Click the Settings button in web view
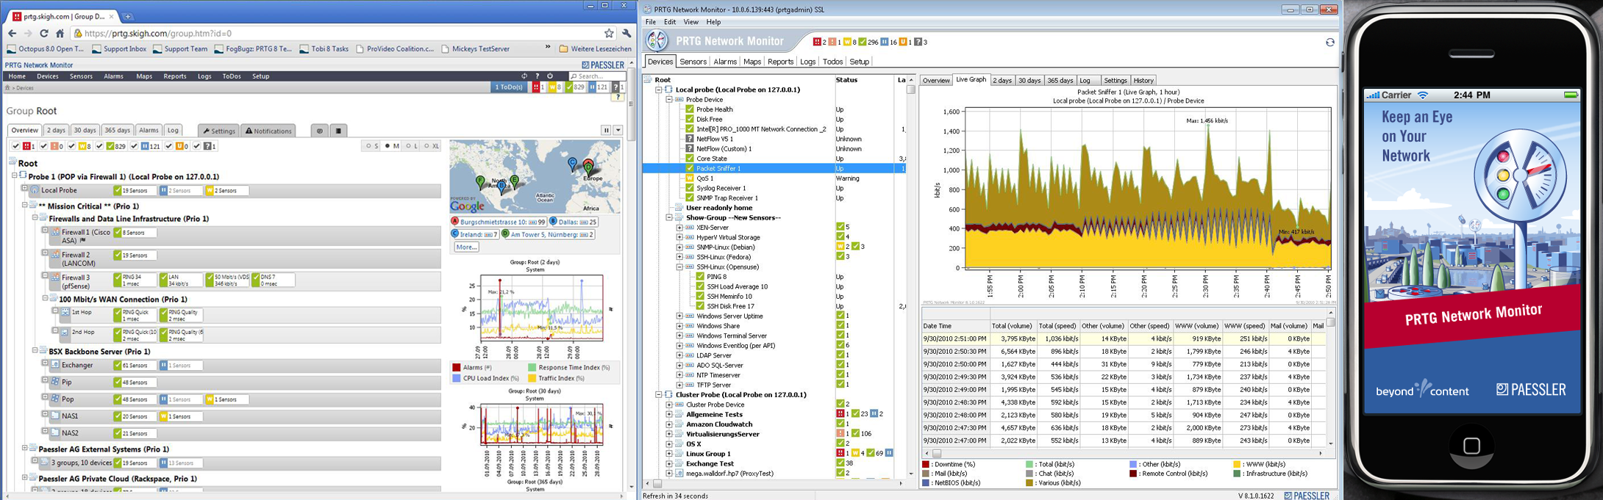 pyautogui.click(x=219, y=131)
